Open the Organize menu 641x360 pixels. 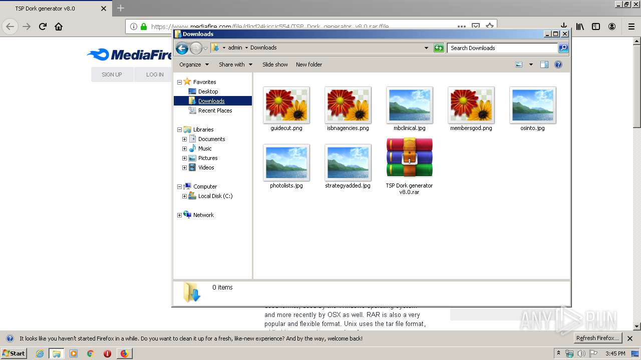click(x=193, y=64)
